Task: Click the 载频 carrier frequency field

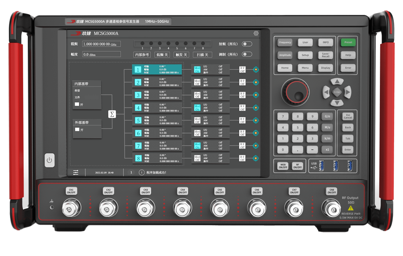Action: click(x=101, y=44)
